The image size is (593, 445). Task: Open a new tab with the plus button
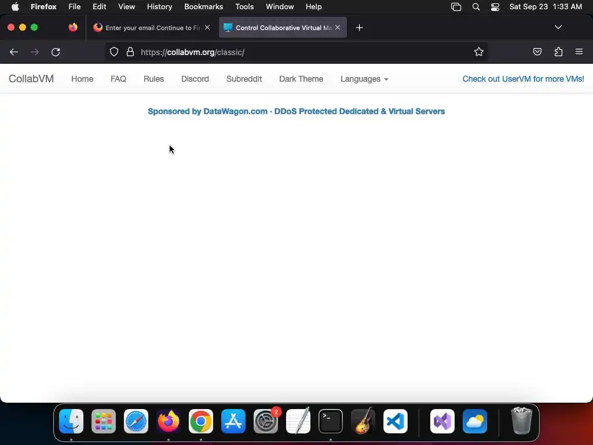coord(359,28)
